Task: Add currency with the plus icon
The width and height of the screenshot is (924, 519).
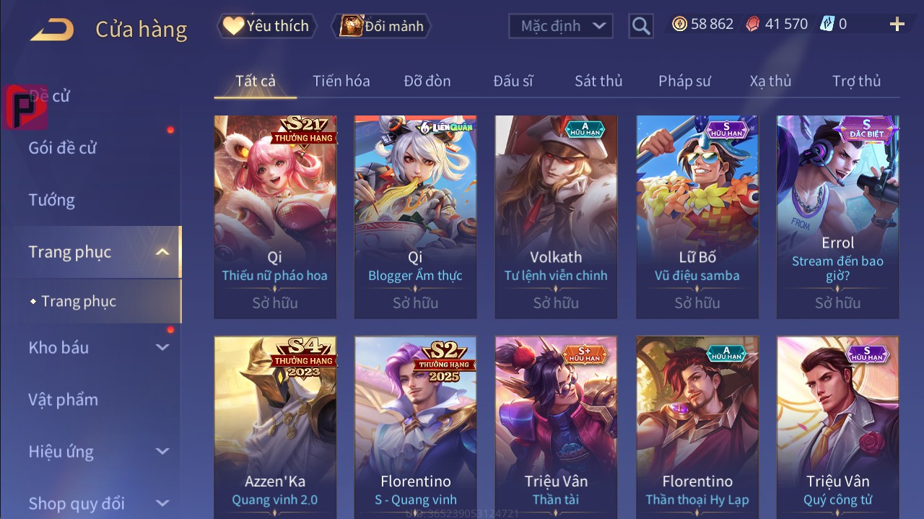Action: pos(897,25)
